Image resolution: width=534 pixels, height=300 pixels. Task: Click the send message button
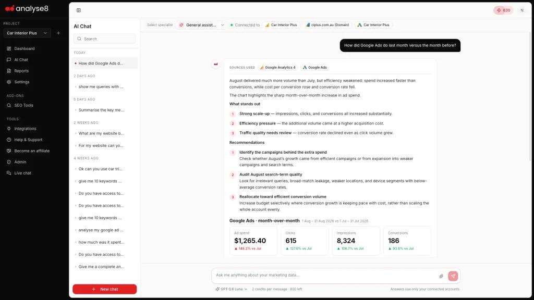[453, 276]
